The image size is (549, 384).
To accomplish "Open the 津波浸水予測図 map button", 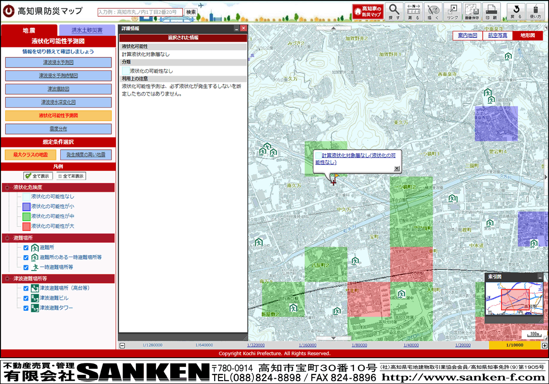I will (58, 63).
